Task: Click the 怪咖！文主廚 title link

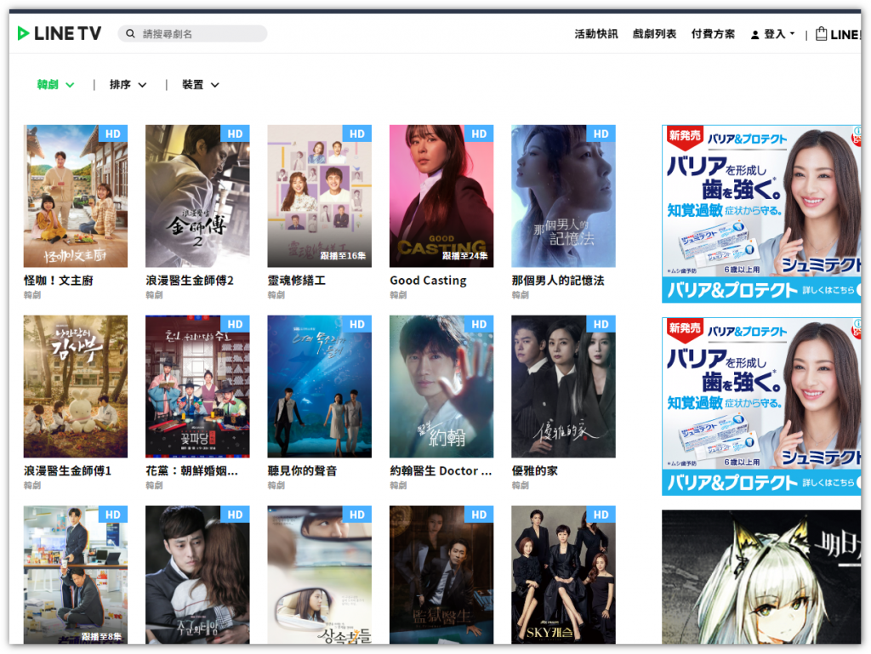Action: click(59, 281)
